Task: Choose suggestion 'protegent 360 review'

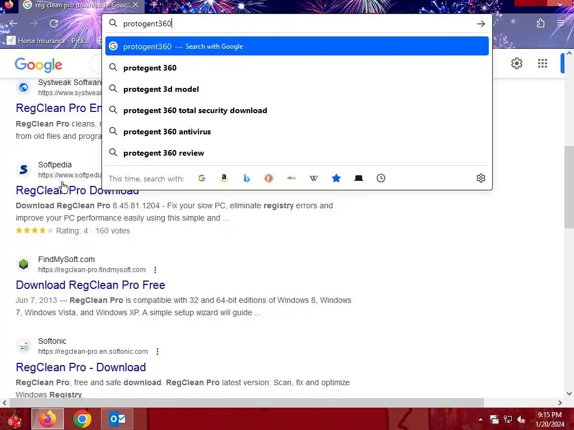Action: click(297, 153)
